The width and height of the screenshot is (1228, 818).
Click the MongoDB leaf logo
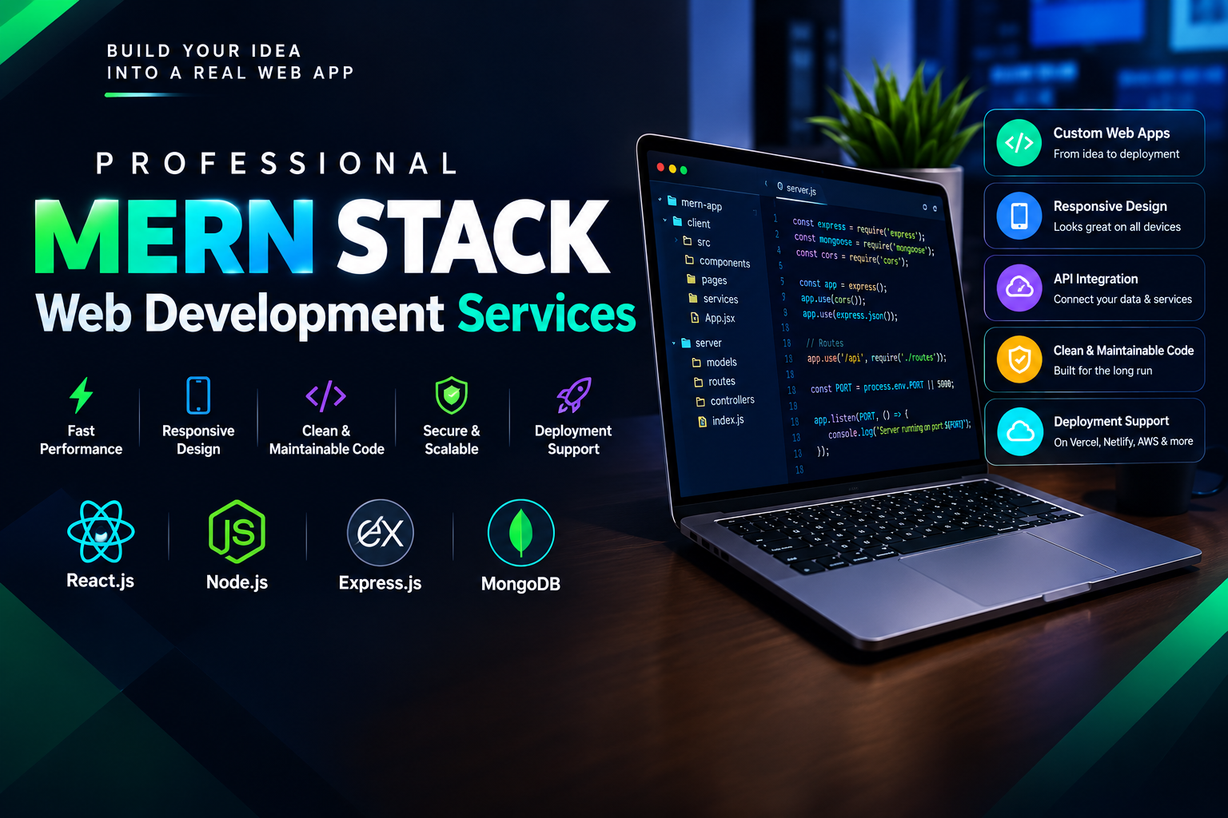click(x=521, y=533)
